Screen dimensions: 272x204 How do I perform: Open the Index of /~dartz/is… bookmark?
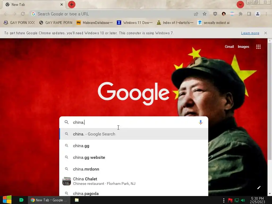coord(175,23)
